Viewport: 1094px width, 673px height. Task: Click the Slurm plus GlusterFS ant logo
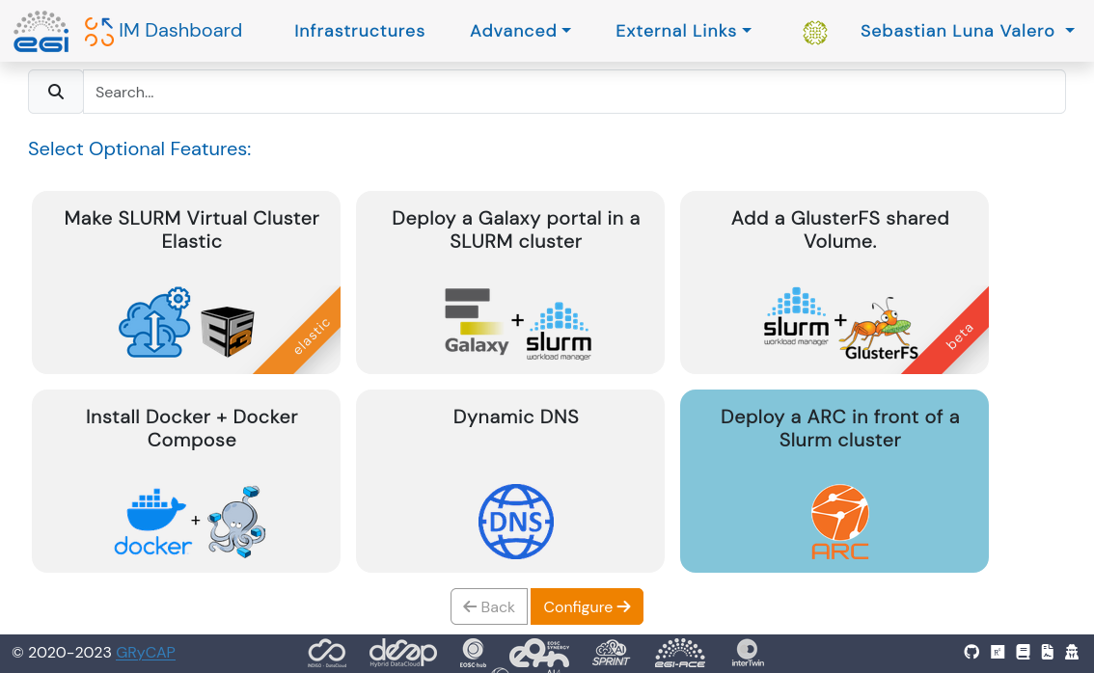[x=840, y=324]
